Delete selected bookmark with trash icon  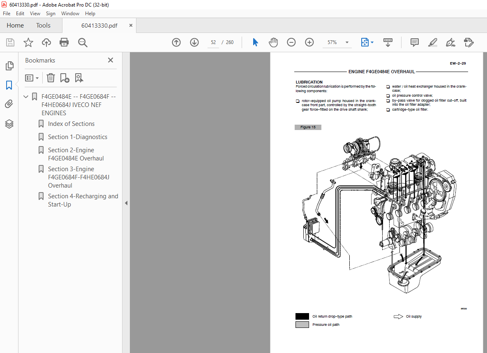[x=51, y=78]
